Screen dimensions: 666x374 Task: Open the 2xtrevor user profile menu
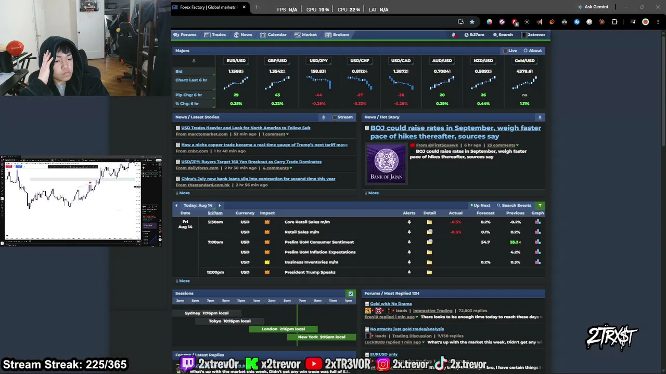pos(533,35)
